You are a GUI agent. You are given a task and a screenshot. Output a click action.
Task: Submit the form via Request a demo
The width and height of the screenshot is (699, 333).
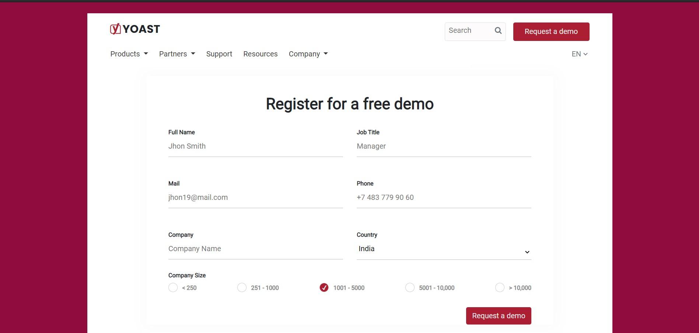coord(498,316)
